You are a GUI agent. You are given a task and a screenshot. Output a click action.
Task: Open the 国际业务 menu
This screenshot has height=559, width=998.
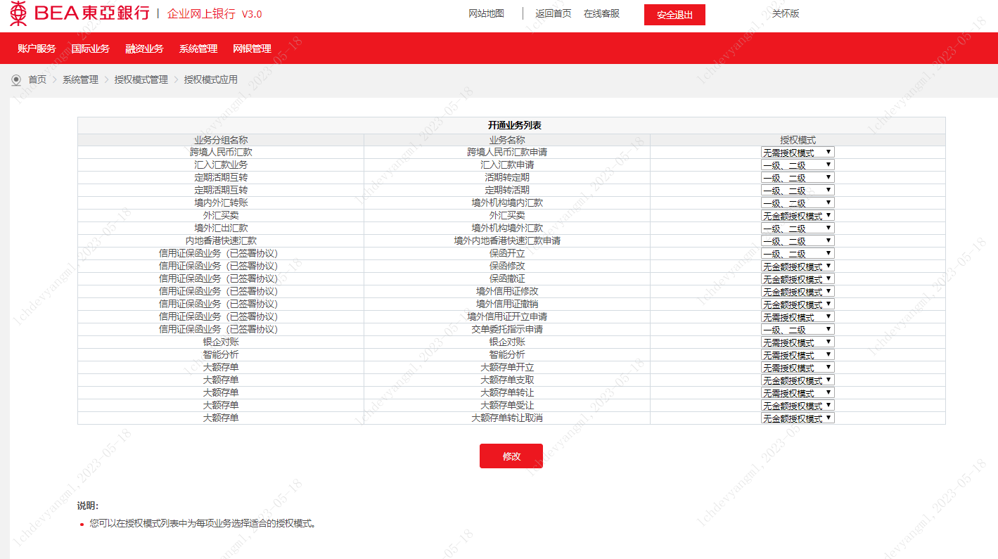(91, 49)
